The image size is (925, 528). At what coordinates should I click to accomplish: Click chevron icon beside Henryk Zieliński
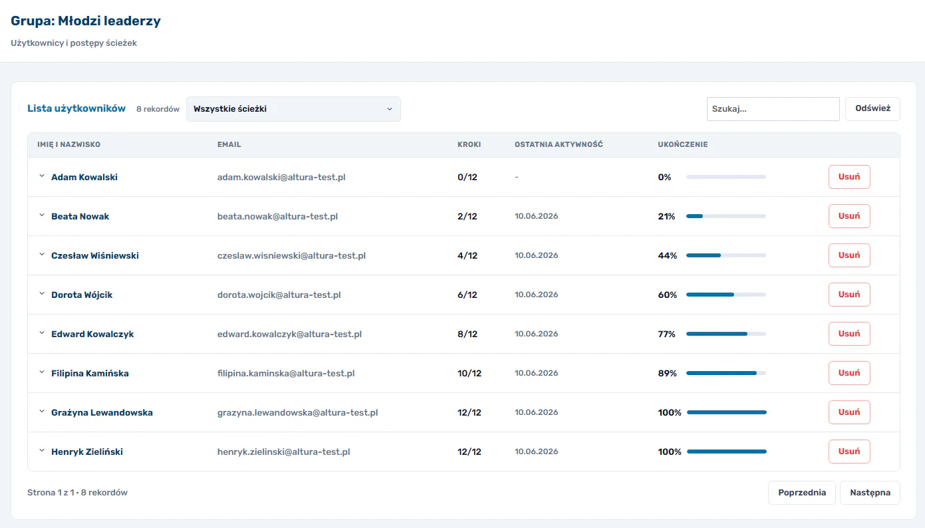tap(42, 451)
